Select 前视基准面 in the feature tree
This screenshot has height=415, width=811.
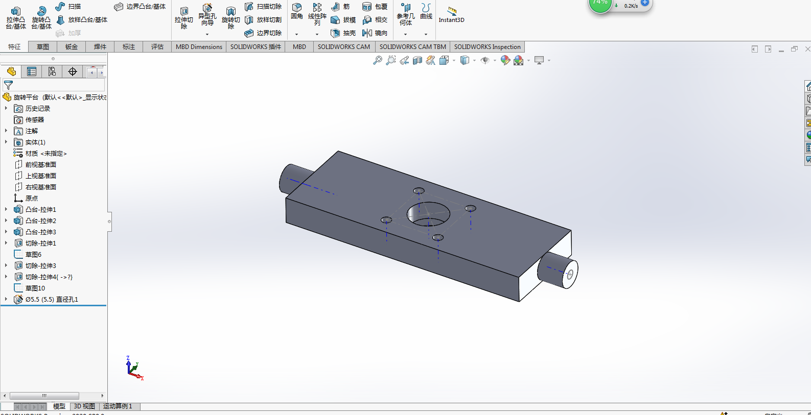(x=41, y=164)
